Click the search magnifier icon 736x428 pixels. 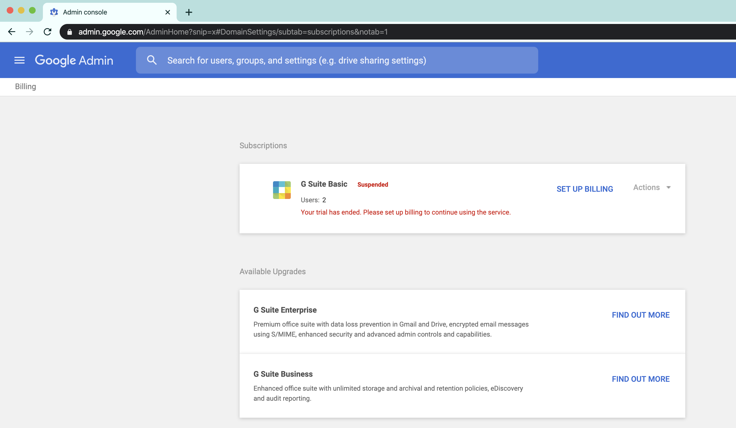tap(152, 60)
